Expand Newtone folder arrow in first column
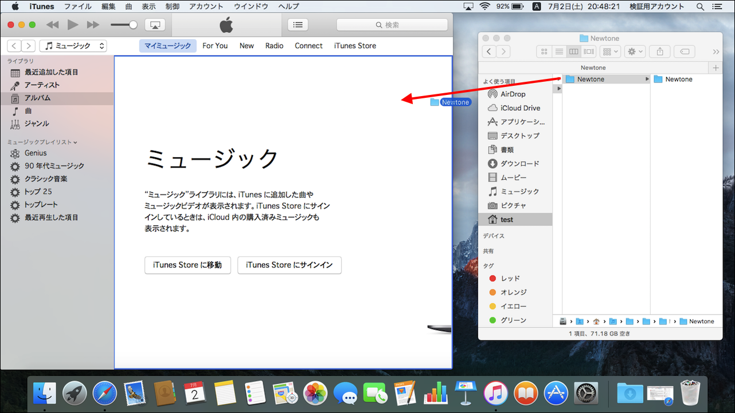The width and height of the screenshot is (735, 413). click(647, 80)
